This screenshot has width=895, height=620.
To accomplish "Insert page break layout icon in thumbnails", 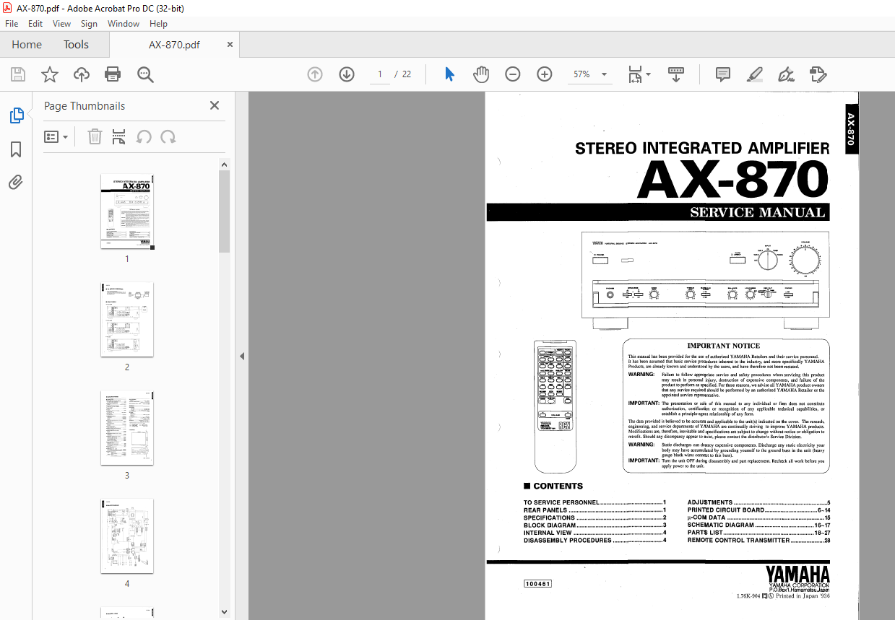I will pyautogui.click(x=119, y=136).
